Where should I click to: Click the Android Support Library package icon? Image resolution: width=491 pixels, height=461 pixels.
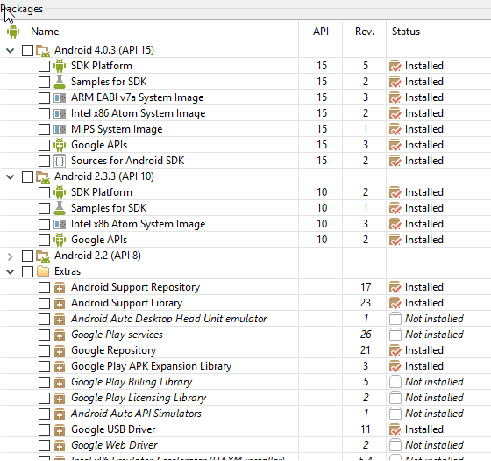pos(60,303)
